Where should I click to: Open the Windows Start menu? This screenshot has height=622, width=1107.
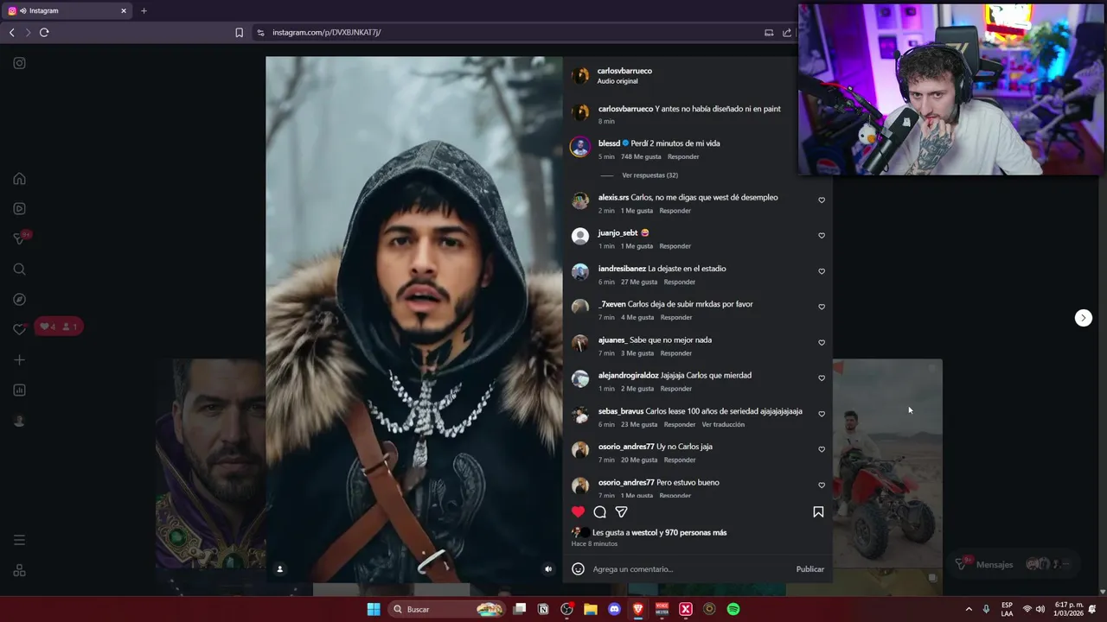pyautogui.click(x=374, y=609)
